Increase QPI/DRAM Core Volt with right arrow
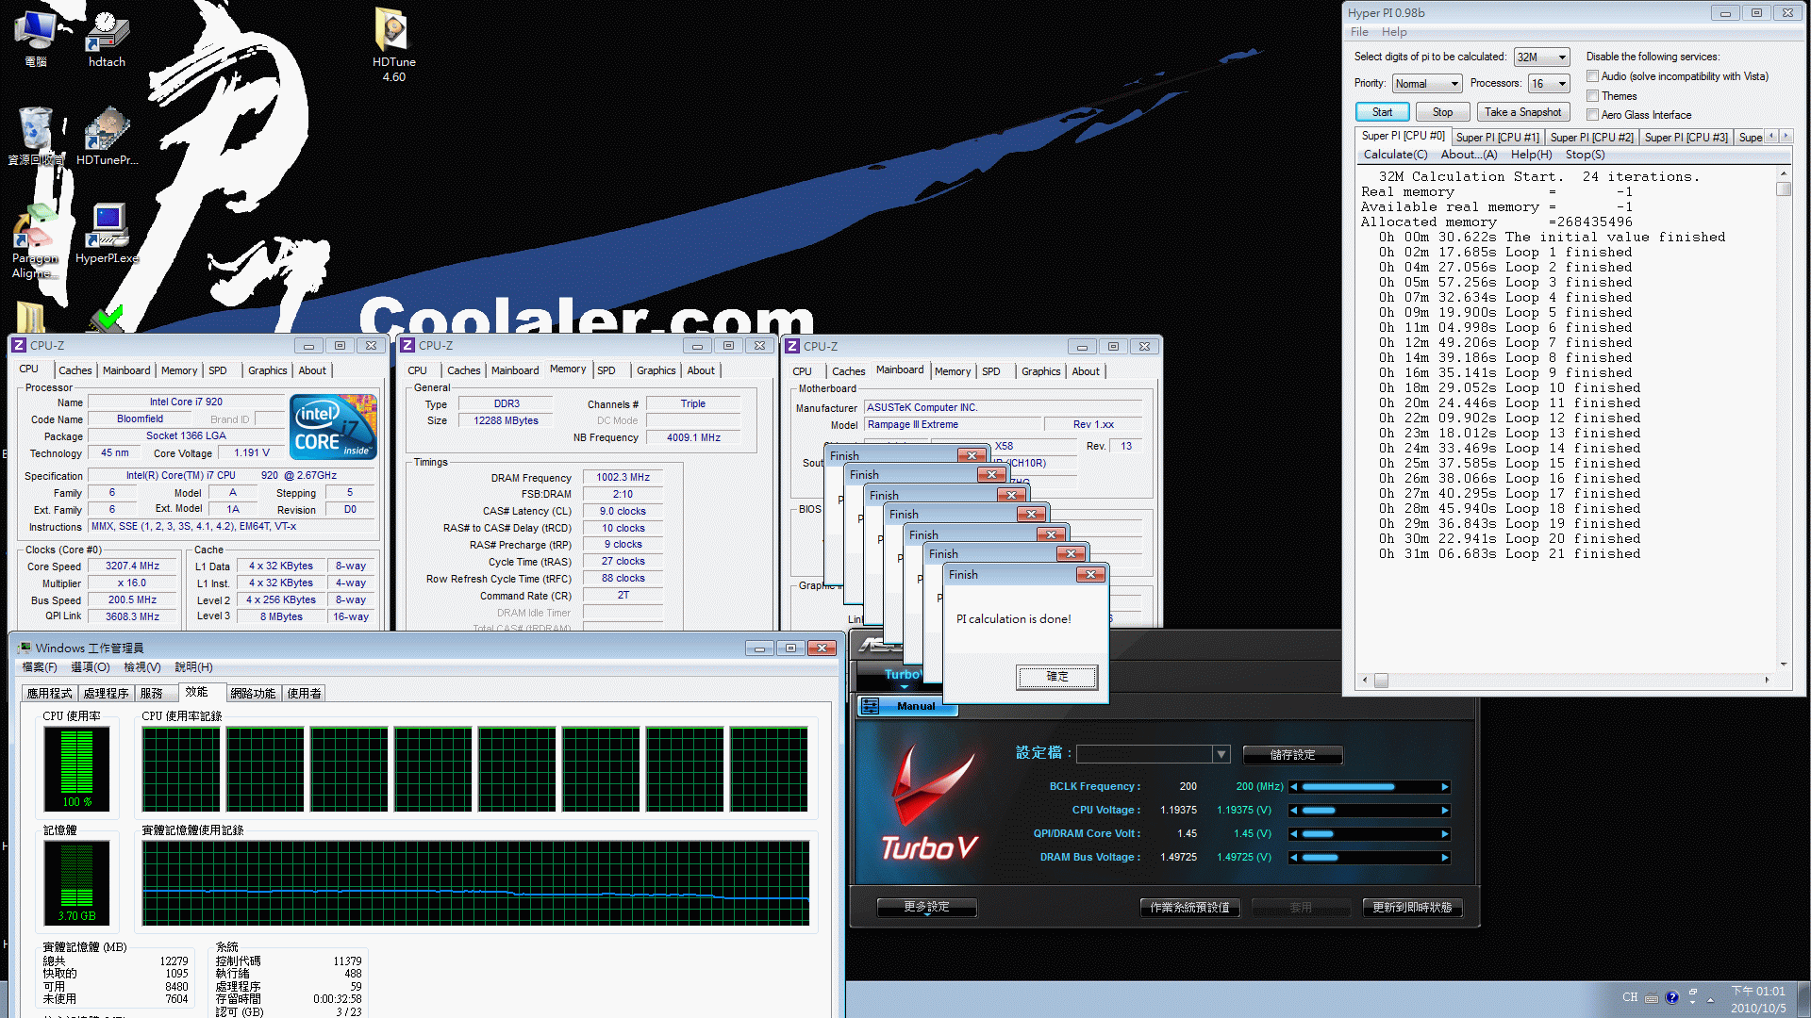 pyautogui.click(x=1444, y=834)
